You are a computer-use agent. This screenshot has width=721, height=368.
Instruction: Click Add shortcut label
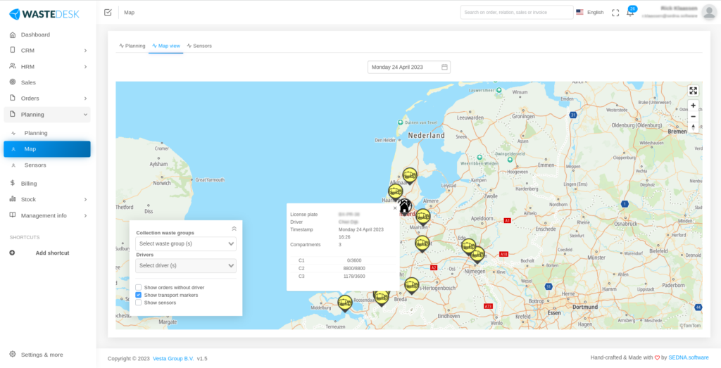52,253
